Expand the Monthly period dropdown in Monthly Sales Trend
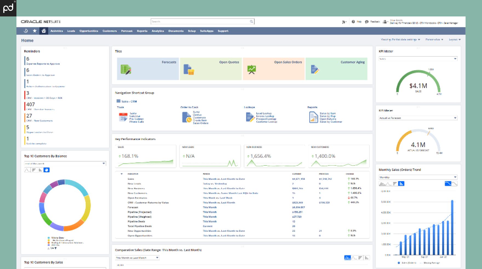This screenshot has height=269, width=482. coord(418,177)
